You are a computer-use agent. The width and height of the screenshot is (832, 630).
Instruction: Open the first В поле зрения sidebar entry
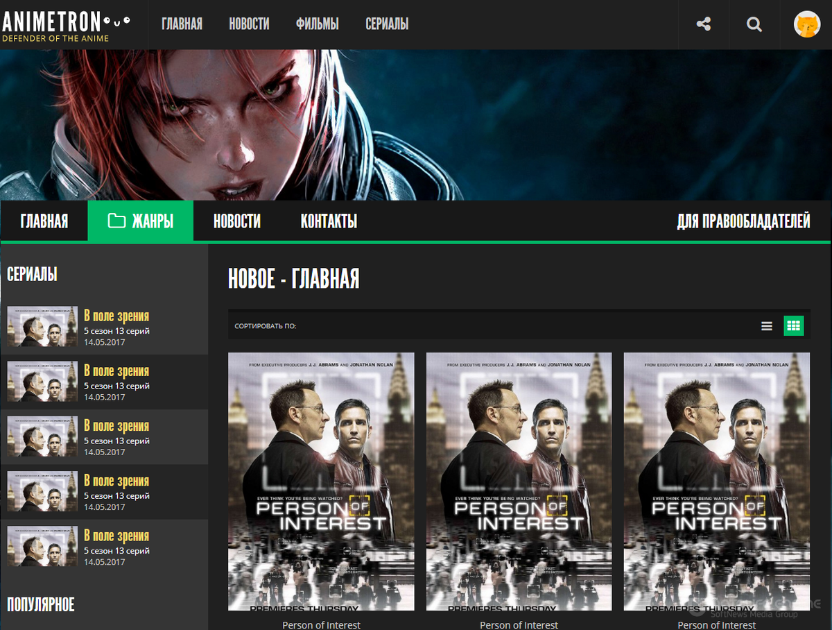[104, 327]
